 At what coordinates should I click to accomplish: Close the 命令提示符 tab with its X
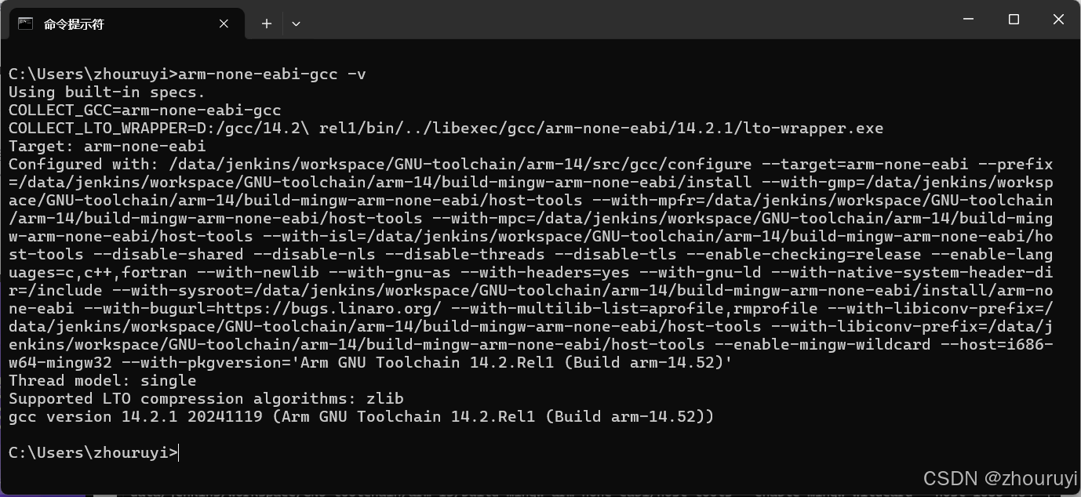tap(223, 24)
